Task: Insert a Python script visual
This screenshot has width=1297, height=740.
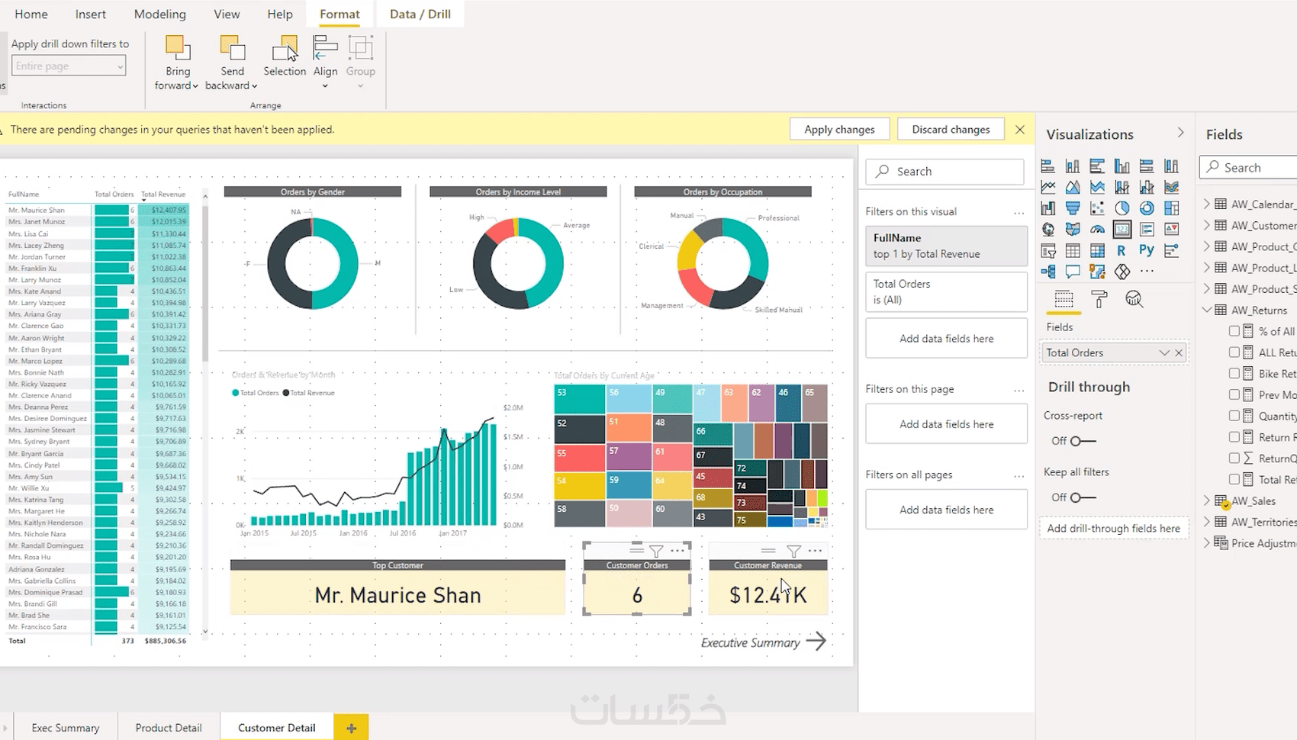Action: point(1146,249)
